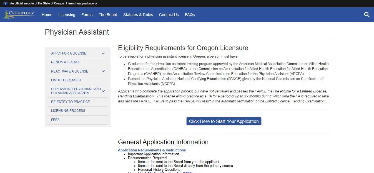Click Here to Start Your Application
The width and height of the screenshot is (374, 173).
(x=224, y=121)
